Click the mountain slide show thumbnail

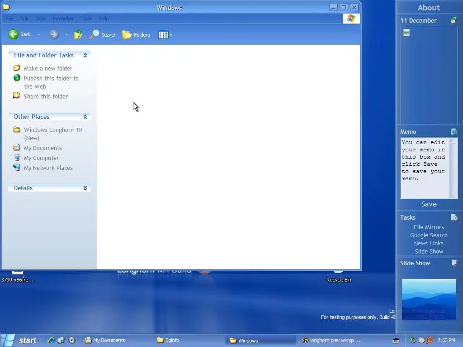(429, 300)
